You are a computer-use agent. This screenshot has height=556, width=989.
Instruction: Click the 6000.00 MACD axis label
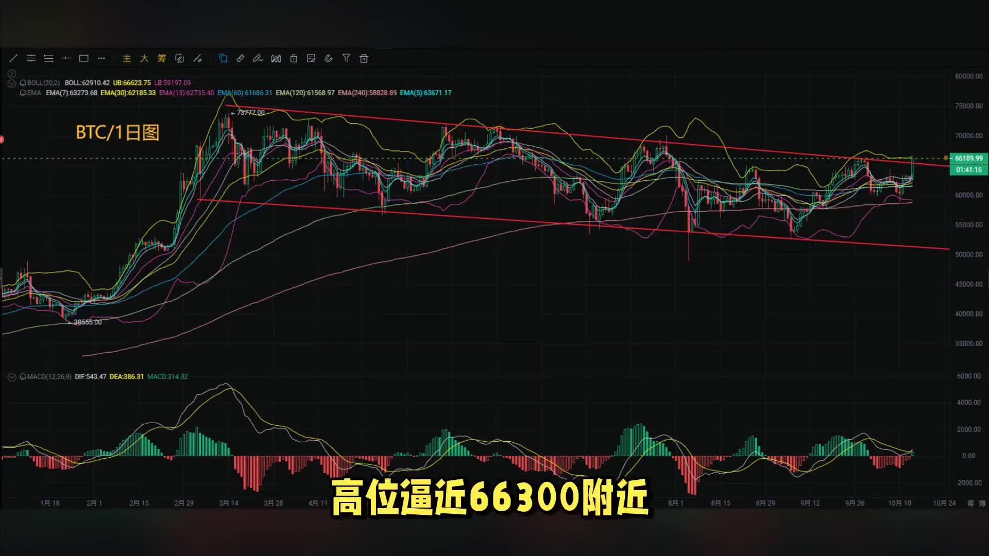point(969,376)
